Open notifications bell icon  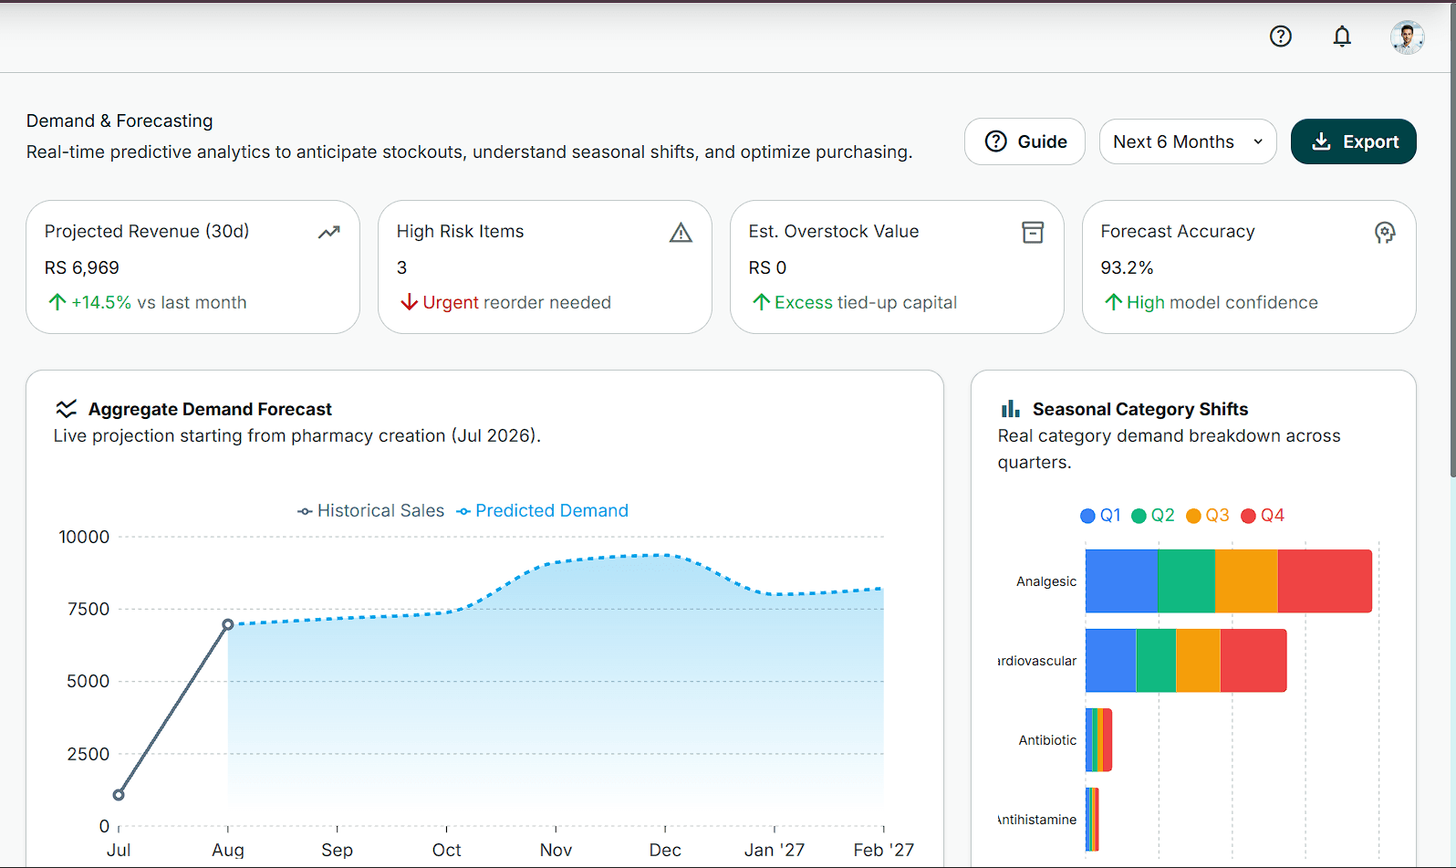click(x=1342, y=37)
